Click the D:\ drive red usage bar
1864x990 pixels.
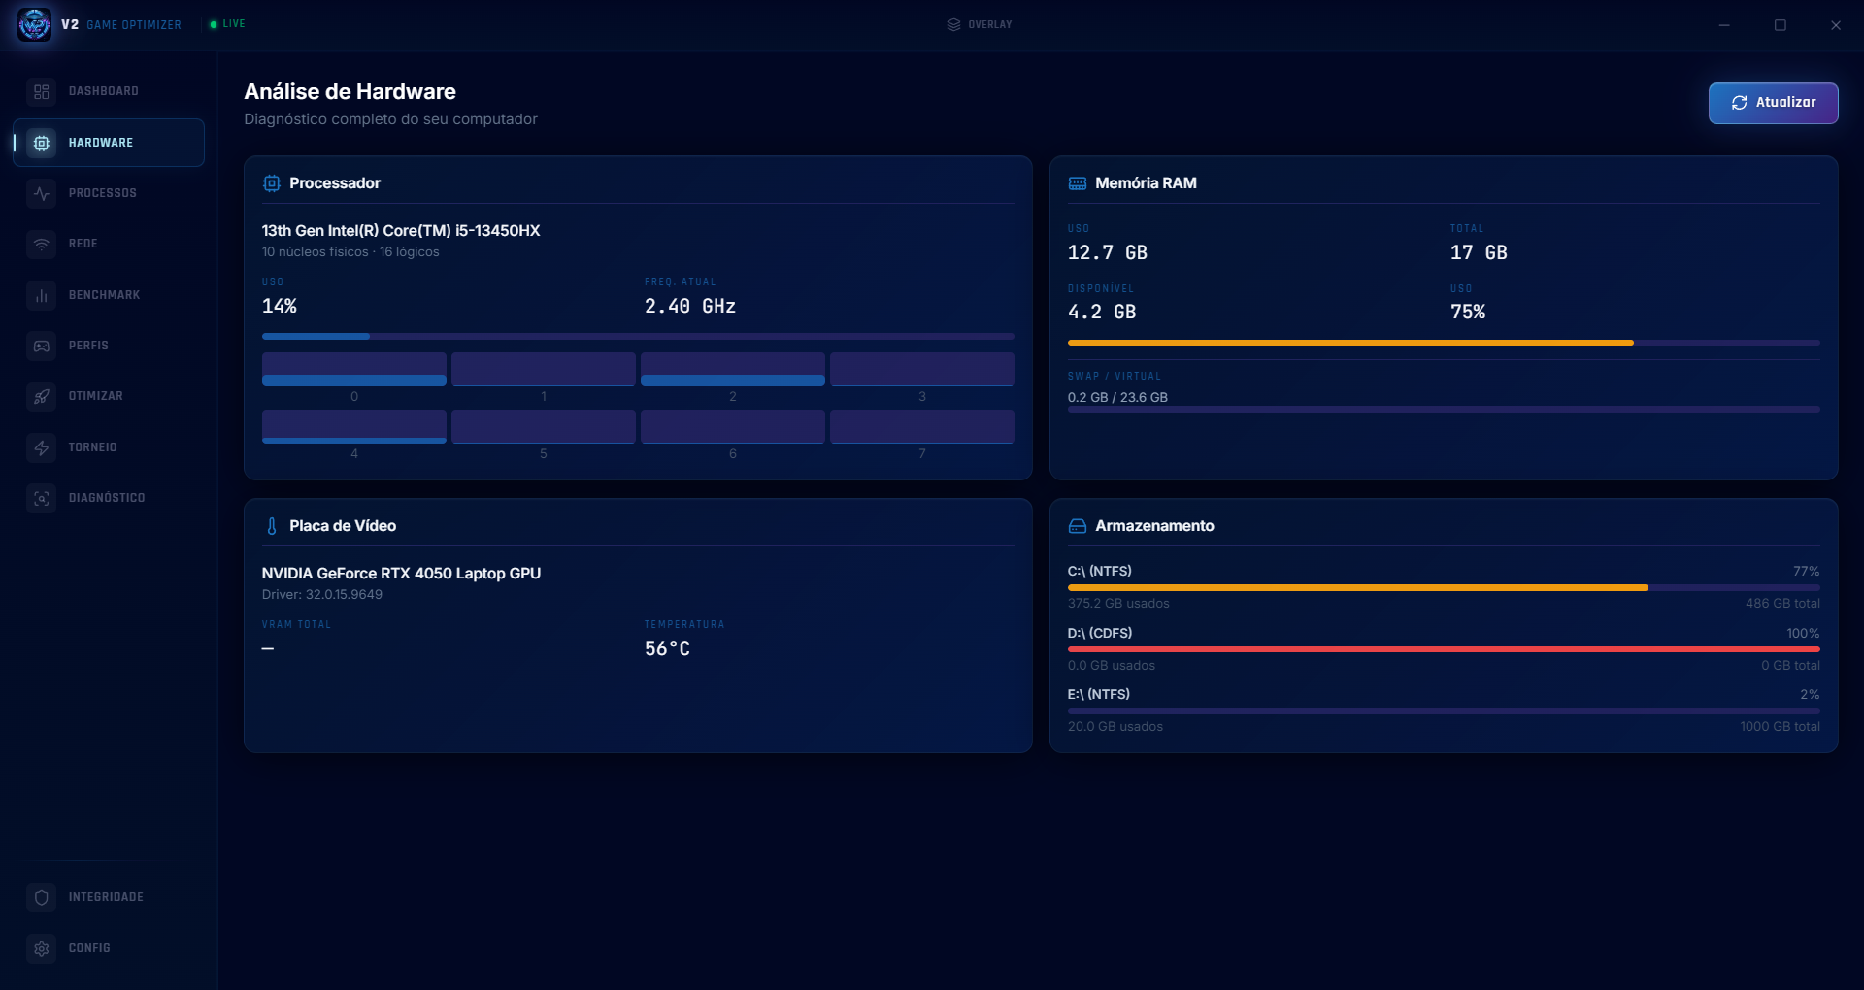[x=1444, y=649]
